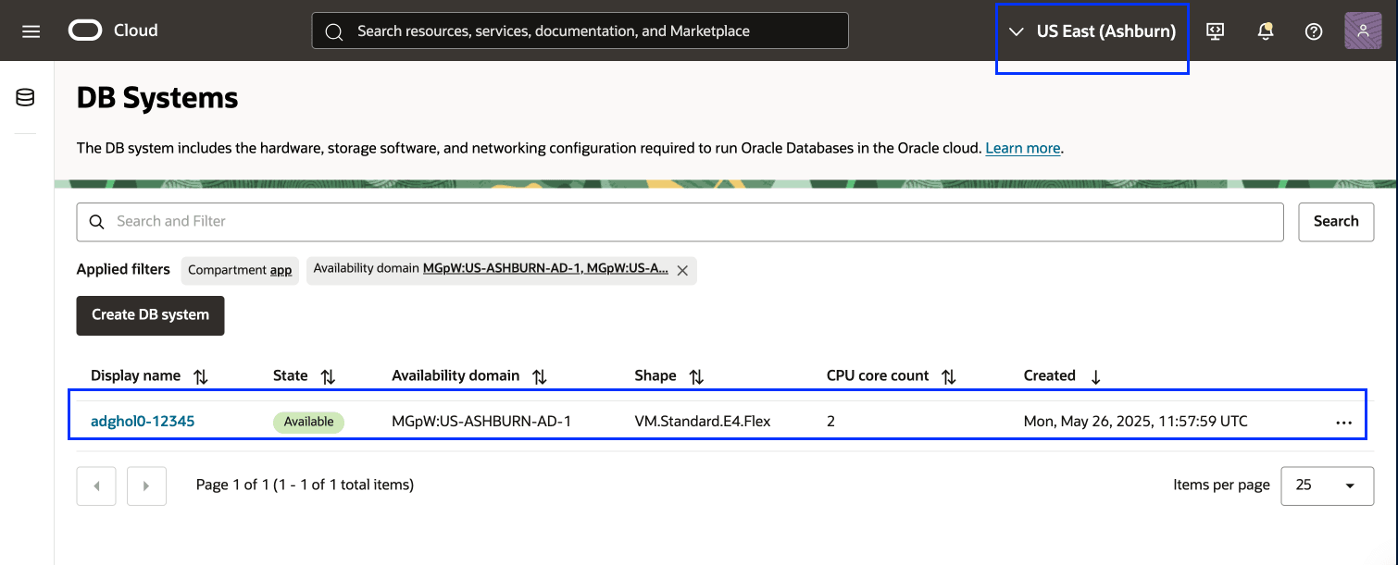This screenshot has height=565, width=1398.
Task: Open the actions menu for adghol0-12345
Action: pyautogui.click(x=1344, y=422)
